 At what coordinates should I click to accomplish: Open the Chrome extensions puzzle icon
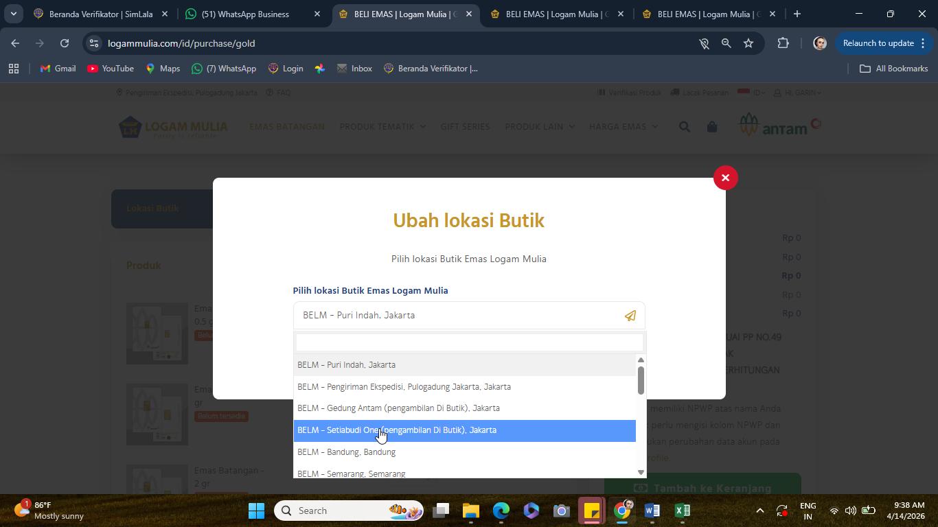[x=783, y=43]
